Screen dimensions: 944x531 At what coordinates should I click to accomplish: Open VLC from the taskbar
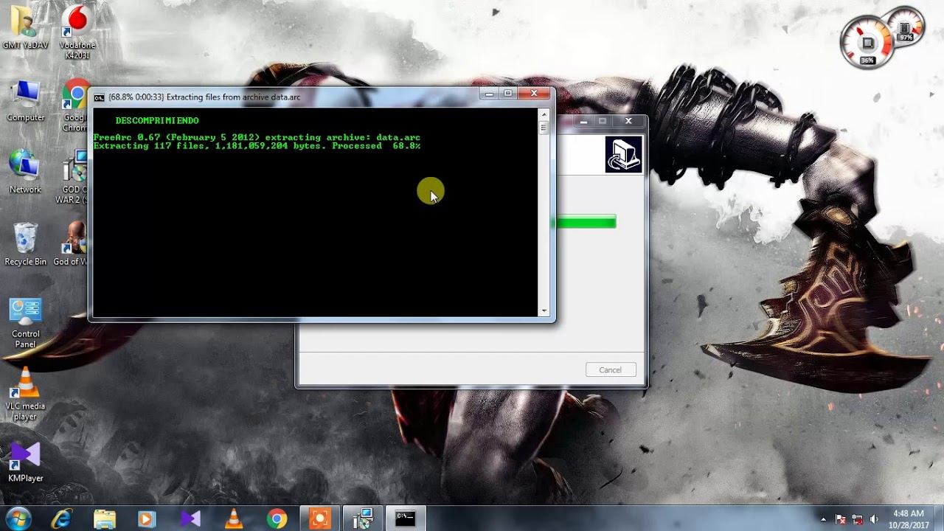233,518
